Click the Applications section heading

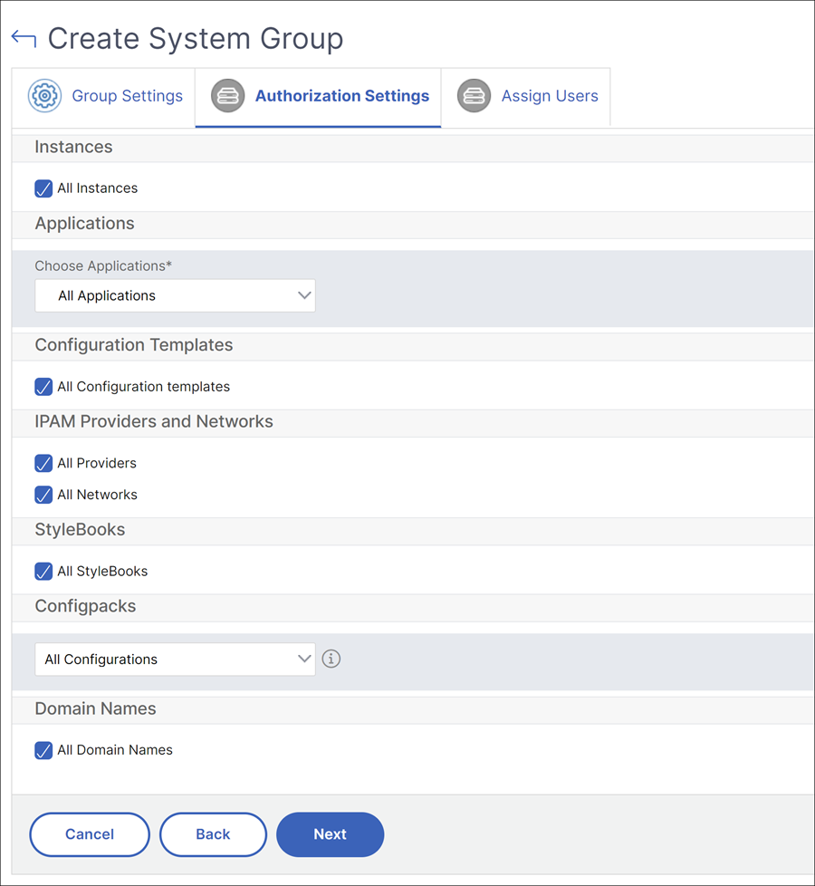(x=85, y=224)
